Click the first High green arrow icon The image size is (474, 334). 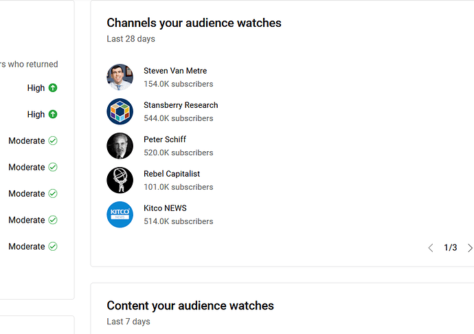pos(53,88)
